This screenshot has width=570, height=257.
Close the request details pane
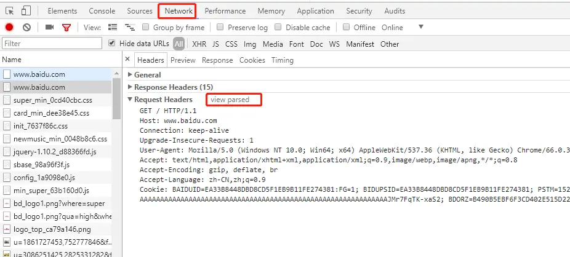[127, 59]
